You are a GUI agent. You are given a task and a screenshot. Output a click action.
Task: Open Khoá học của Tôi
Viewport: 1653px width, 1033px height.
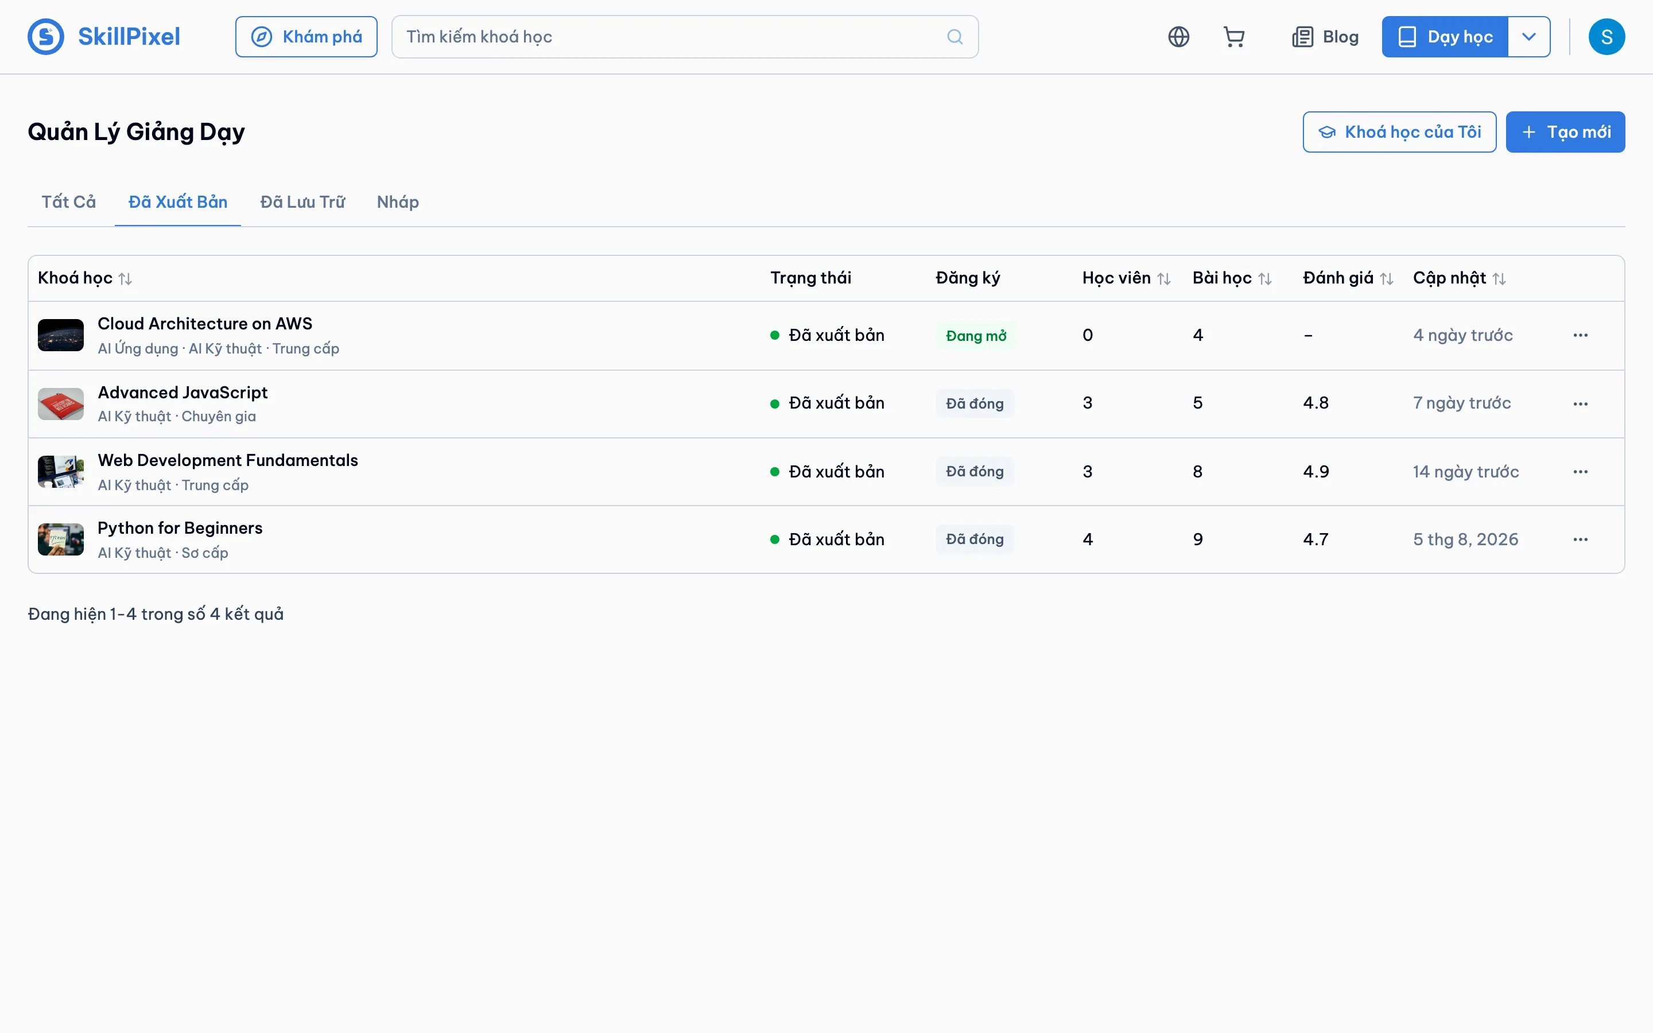[x=1399, y=132]
